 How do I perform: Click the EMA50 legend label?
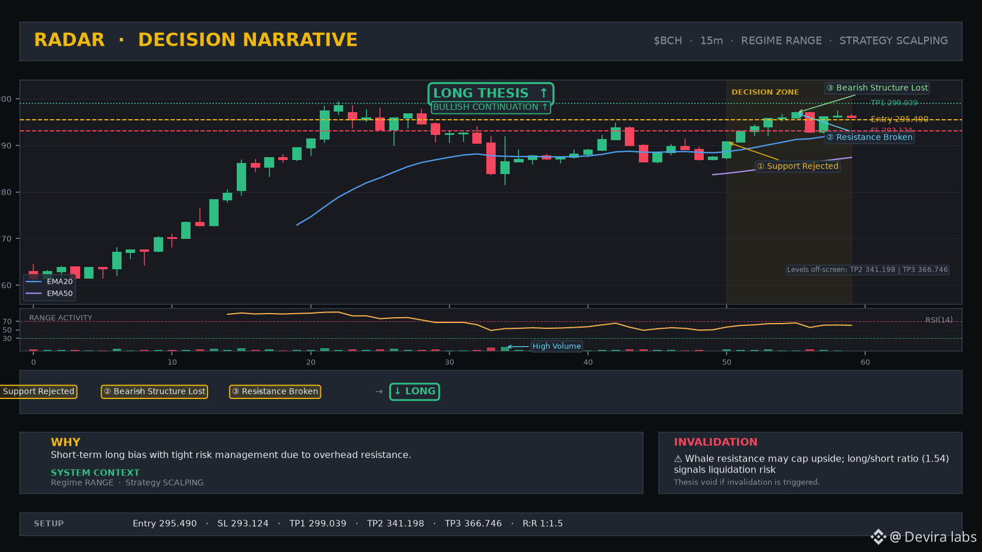(x=60, y=293)
